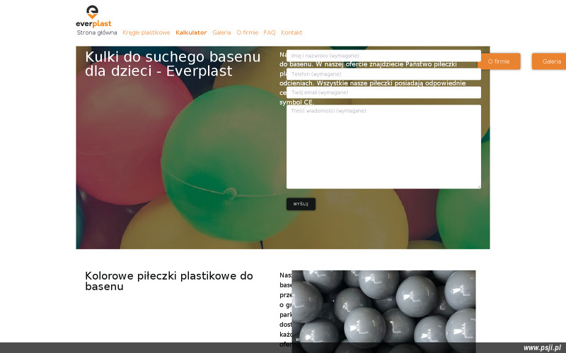
Task: Click the Imię i nazwisko field
Action: pos(383,56)
